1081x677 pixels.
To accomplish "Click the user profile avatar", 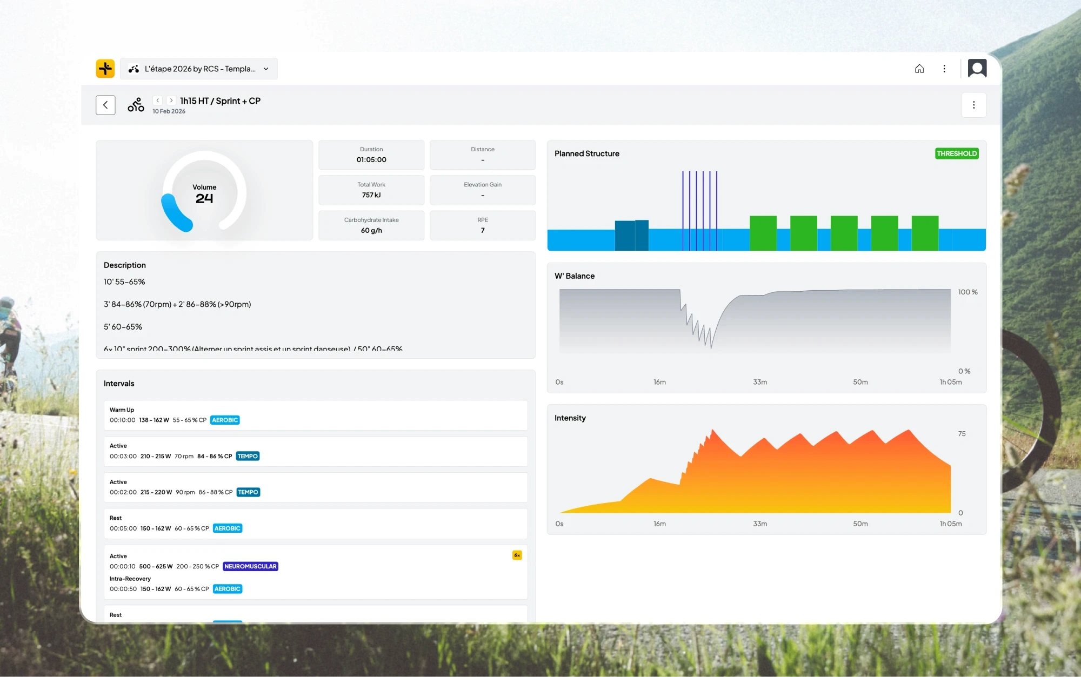I will 977,69.
